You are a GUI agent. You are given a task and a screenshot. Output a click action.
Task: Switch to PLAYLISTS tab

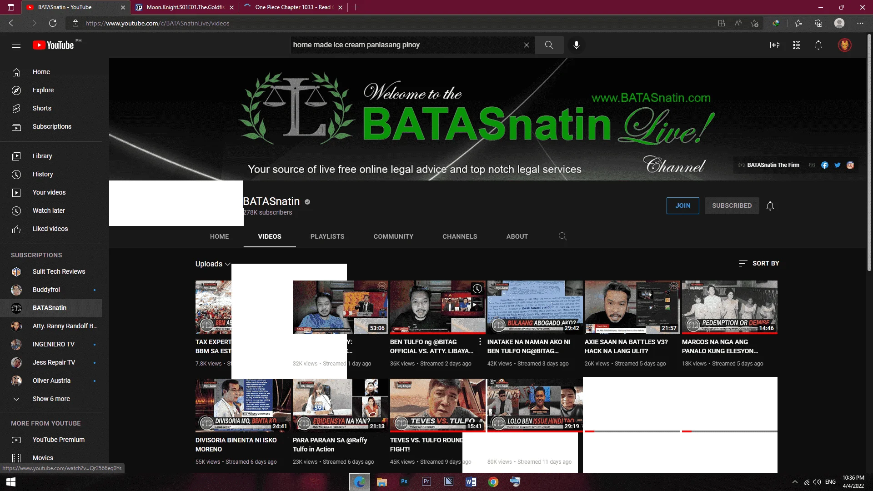click(x=327, y=236)
